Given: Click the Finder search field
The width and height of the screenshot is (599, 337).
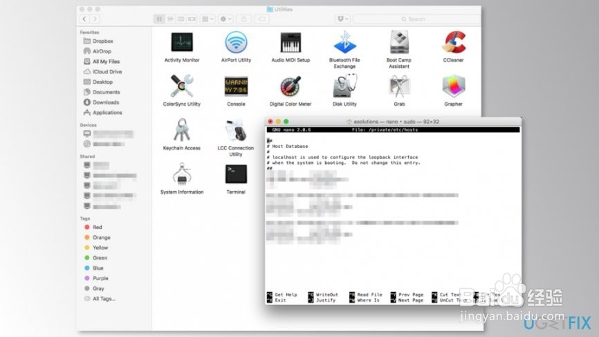Looking at the screenshot, I should pyautogui.click(x=416, y=19).
